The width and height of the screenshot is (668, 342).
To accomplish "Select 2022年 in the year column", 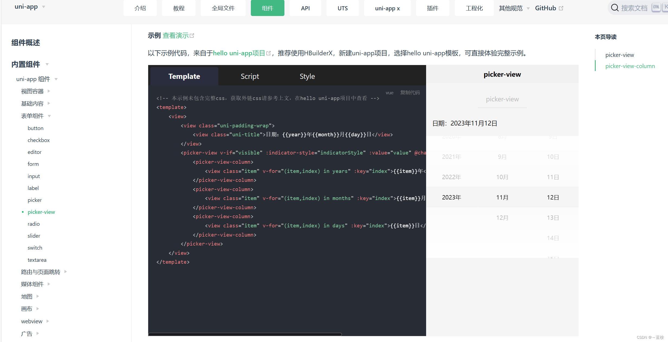I will tap(452, 177).
